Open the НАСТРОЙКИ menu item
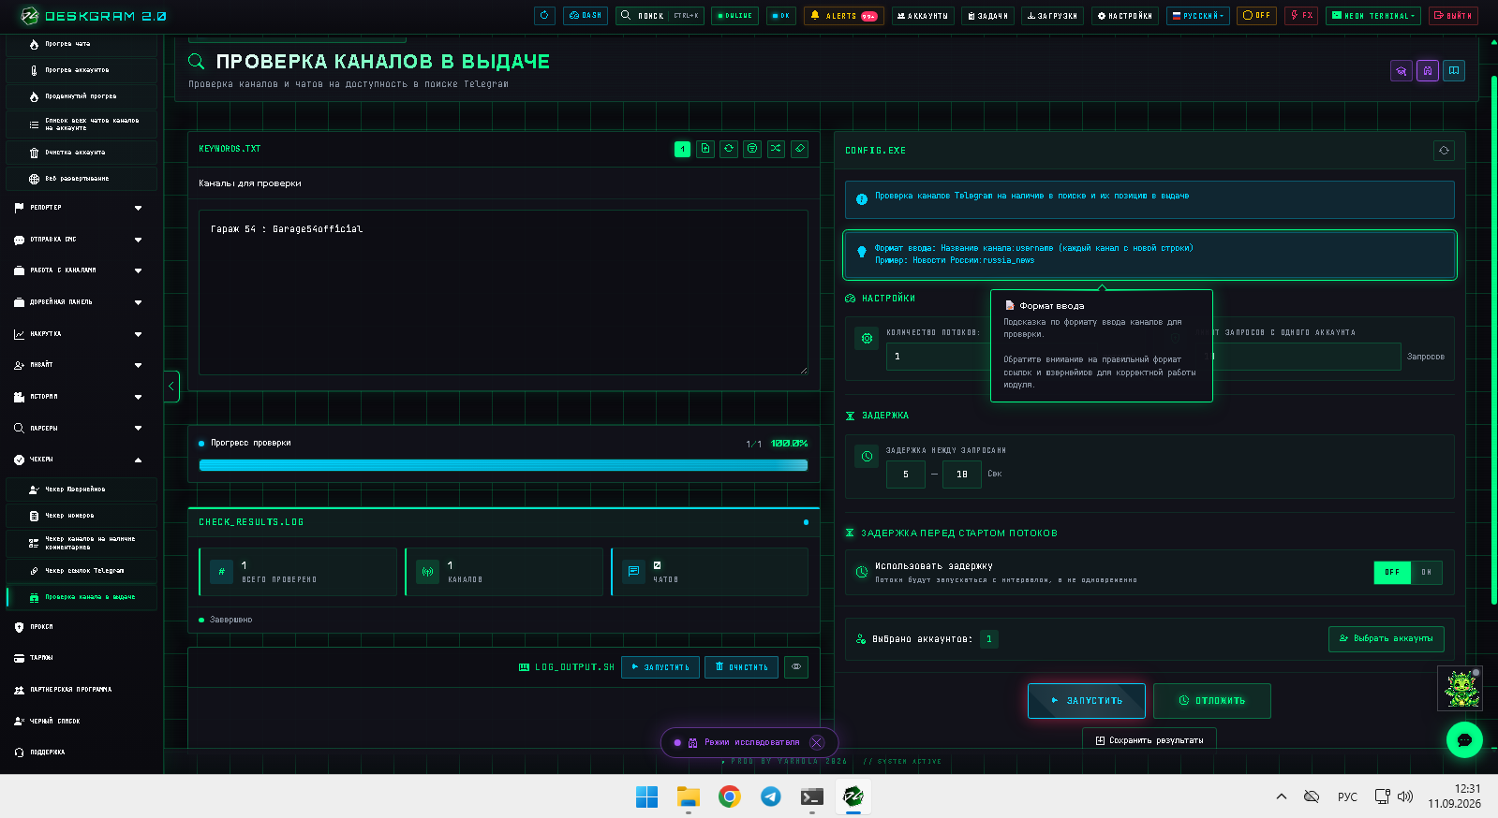This screenshot has width=1498, height=818. coord(1125,16)
